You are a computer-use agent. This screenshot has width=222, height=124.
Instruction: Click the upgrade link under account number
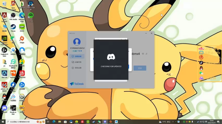click(80, 51)
